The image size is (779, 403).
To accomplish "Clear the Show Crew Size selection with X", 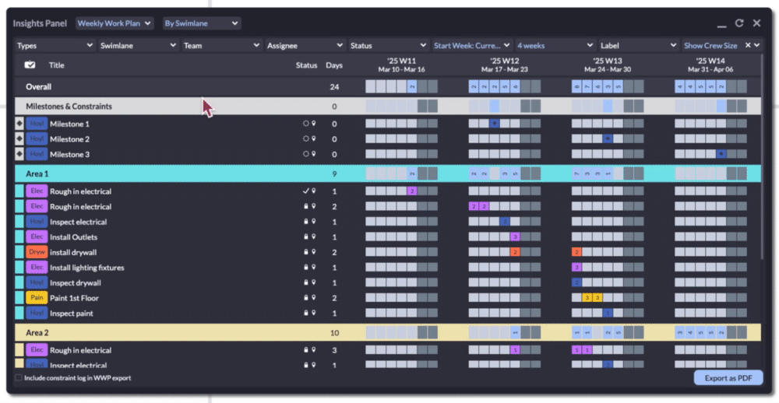I will 748,45.
